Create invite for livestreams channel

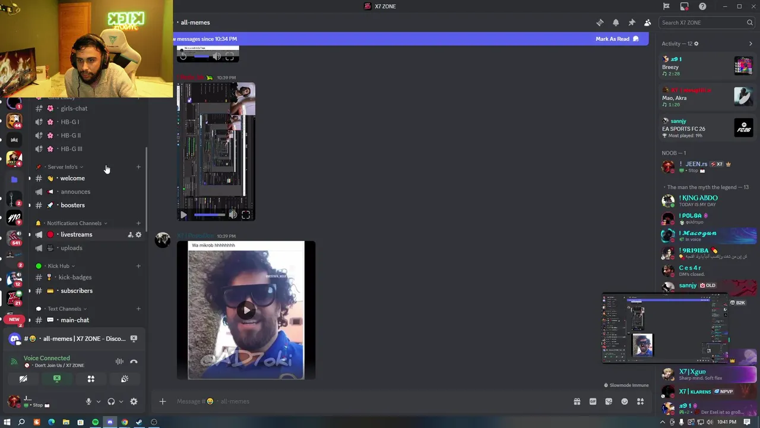(x=130, y=235)
